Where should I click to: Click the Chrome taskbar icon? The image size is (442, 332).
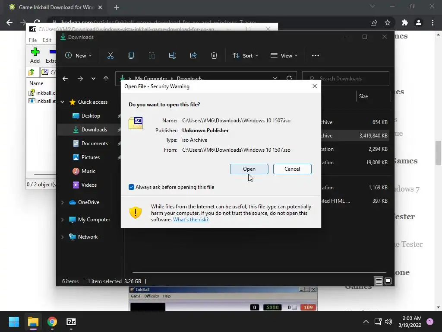coord(52,322)
